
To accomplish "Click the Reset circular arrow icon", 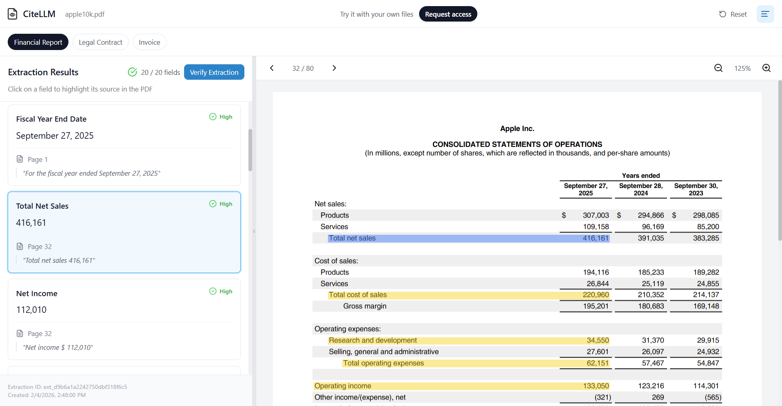I will pyautogui.click(x=723, y=14).
